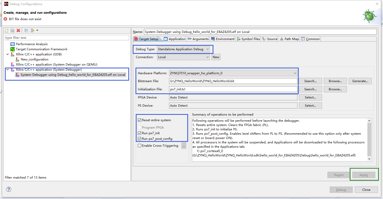Click Select next to PS Device

point(310,106)
